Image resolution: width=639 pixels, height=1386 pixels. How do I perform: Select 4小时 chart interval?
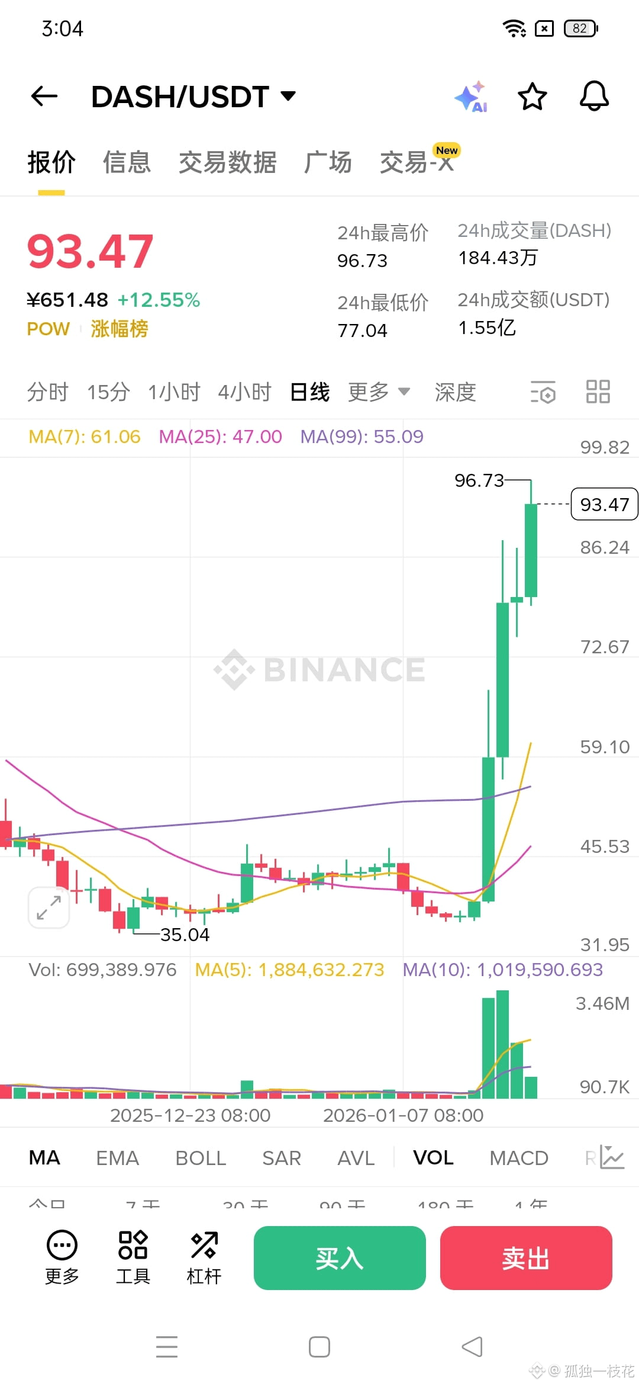(x=244, y=392)
